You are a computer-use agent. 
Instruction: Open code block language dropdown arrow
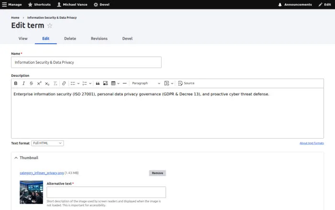172,83
